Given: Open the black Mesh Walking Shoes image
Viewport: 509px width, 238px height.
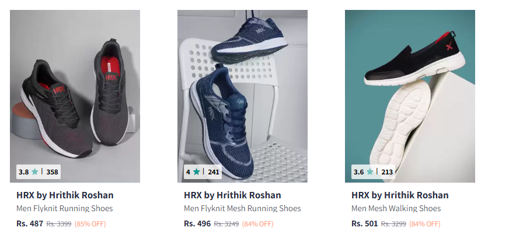Looking at the screenshot, I should point(410,96).
